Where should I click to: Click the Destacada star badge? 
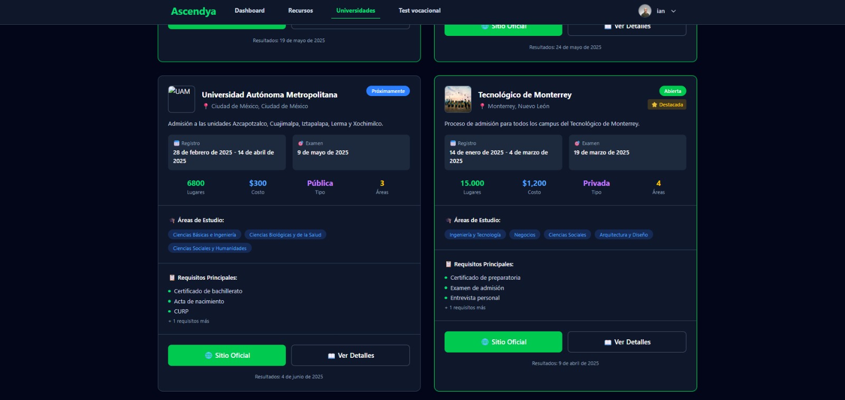pyautogui.click(x=667, y=104)
